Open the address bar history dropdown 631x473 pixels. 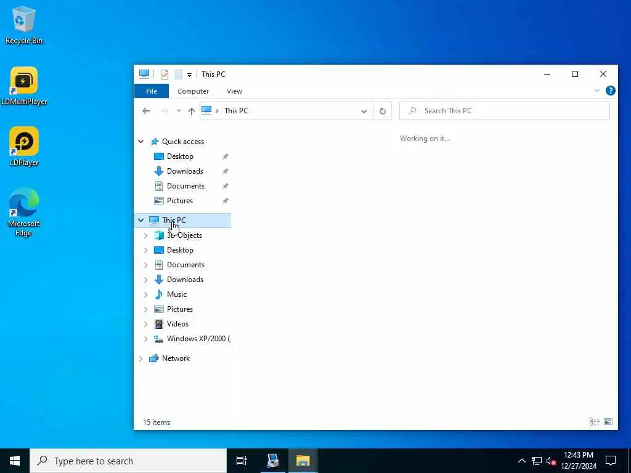pyautogui.click(x=364, y=111)
